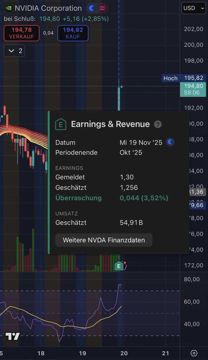Open chart settings hexagon icon
The image size is (208, 360).
194,353
